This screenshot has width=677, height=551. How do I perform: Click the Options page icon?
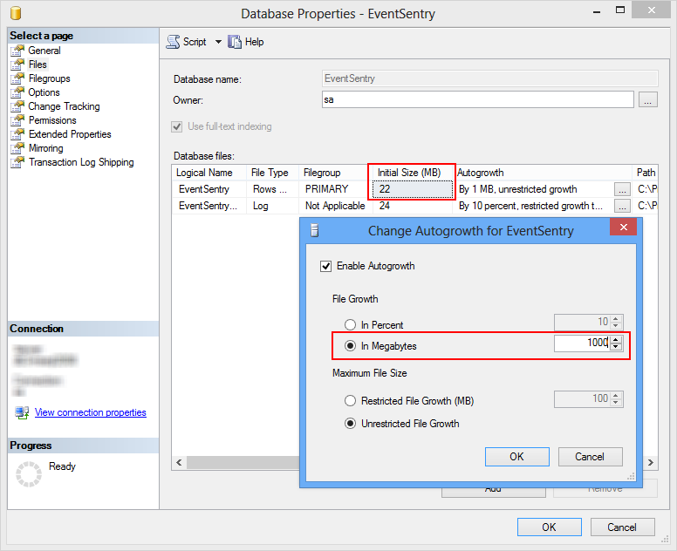point(17,92)
